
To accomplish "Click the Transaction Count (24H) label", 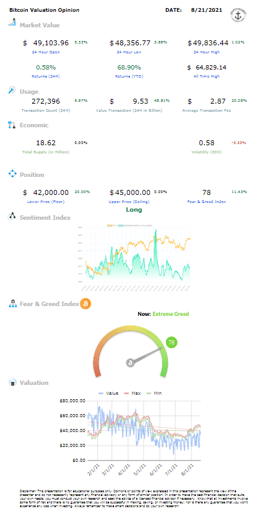I will pos(46,110).
